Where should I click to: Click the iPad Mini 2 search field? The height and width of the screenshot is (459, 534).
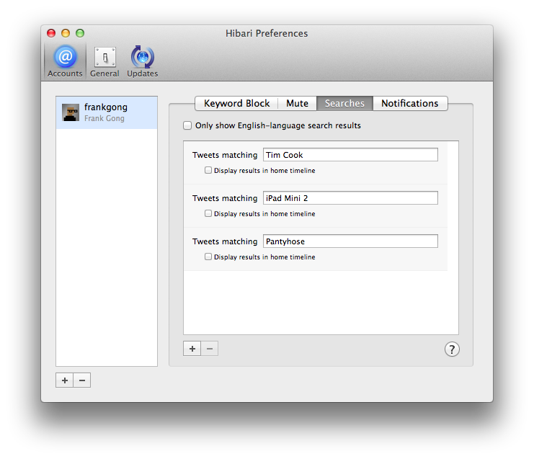coord(350,198)
